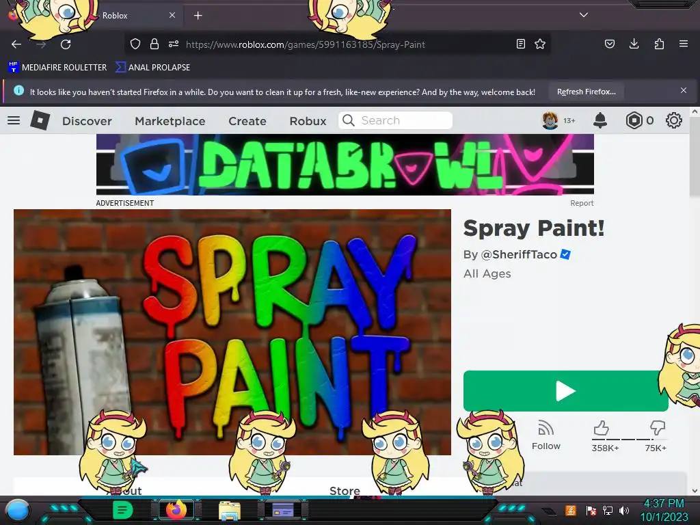Focus the Roblox Search field
700x525 pixels.
(395, 120)
